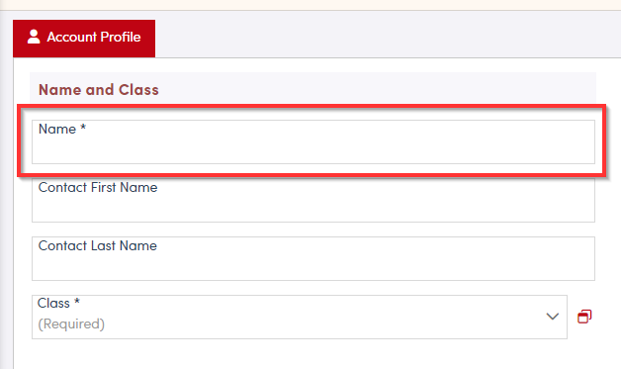621x369 pixels.
Task: Expand the Class dropdown chevron arrow
Action: tap(553, 317)
